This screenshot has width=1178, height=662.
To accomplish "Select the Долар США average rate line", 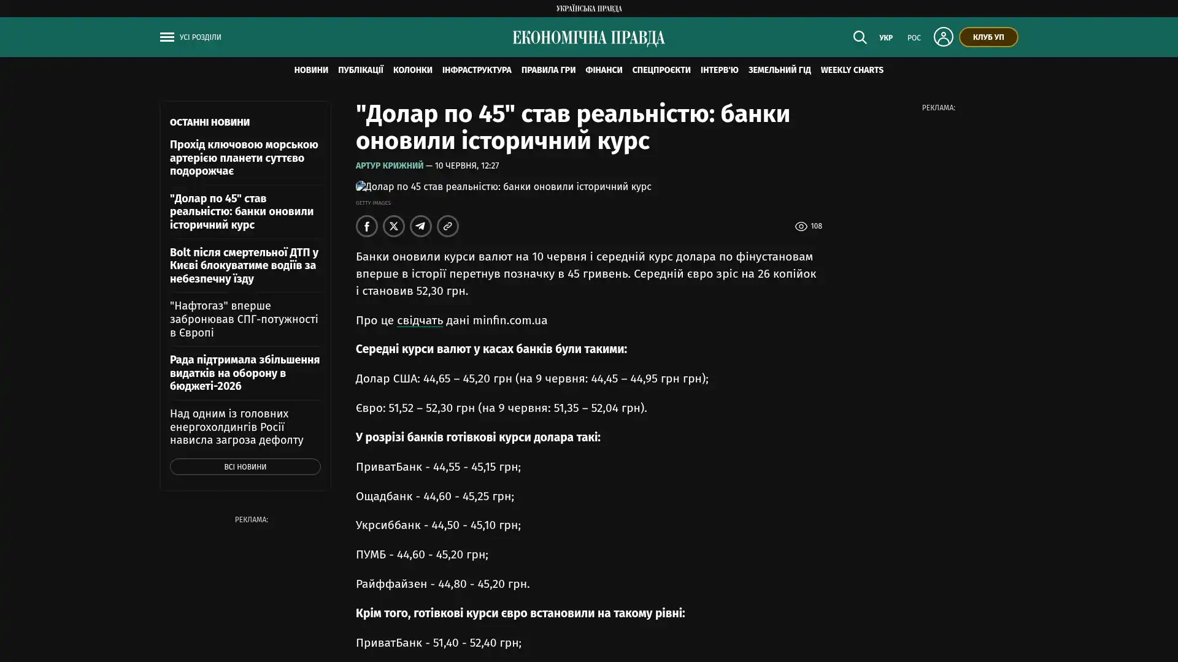I will [x=532, y=378].
